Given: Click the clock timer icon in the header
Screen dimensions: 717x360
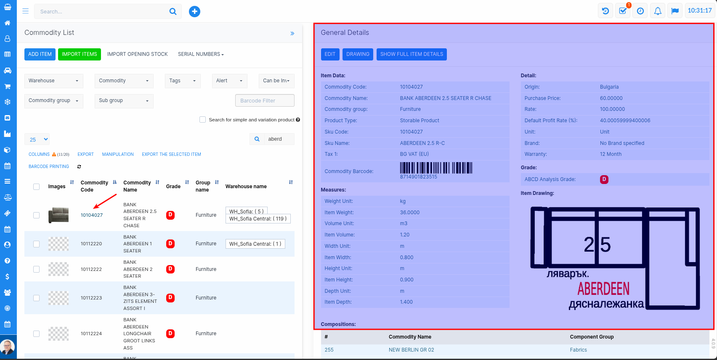Looking at the screenshot, I should coord(640,11).
